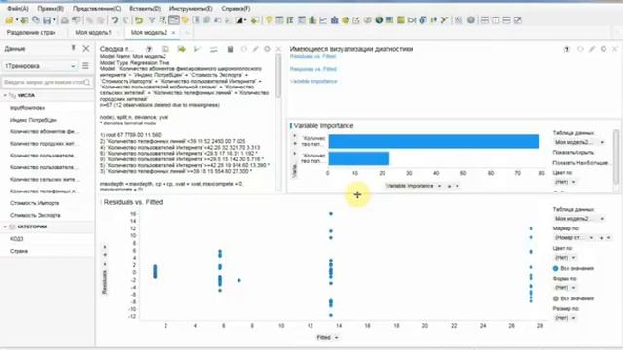623x350 pixels.
Task: Close the Данные data panel
Action: pyautogui.click(x=86, y=48)
